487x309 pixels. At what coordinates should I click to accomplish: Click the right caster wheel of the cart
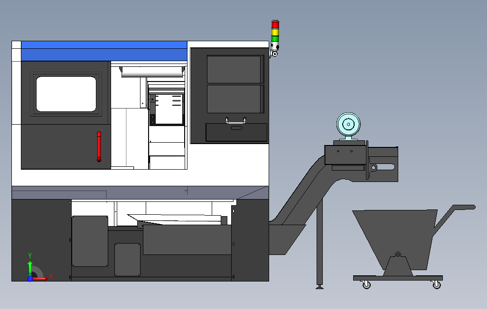click(x=436, y=285)
